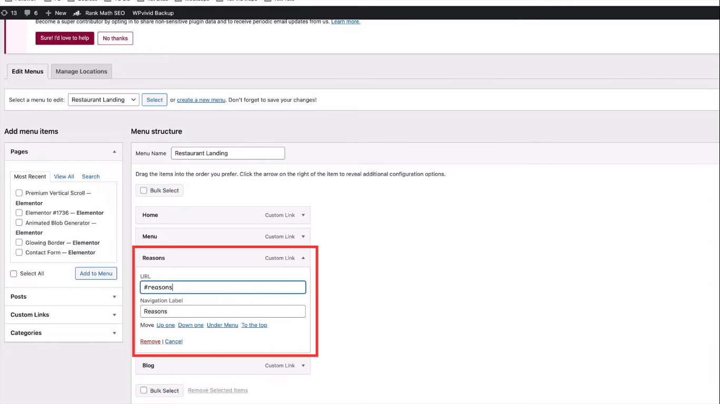Viewport: 720px width, 404px height.
Task: Move Reasons with the Up one link
Action: coord(166,325)
